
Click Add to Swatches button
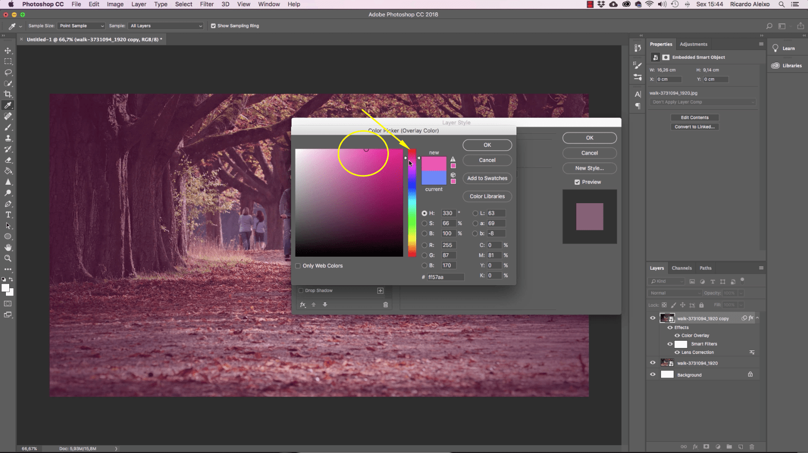pyautogui.click(x=487, y=178)
